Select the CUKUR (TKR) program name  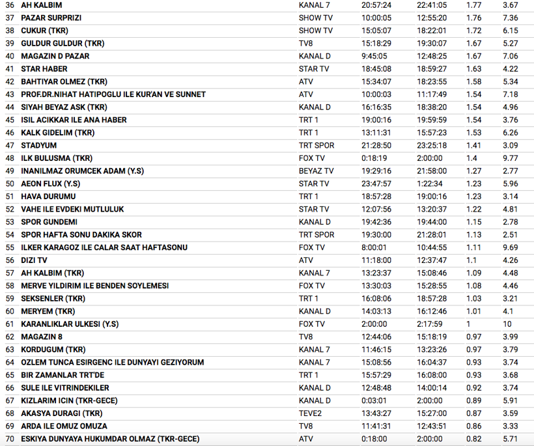coord(44,31)
